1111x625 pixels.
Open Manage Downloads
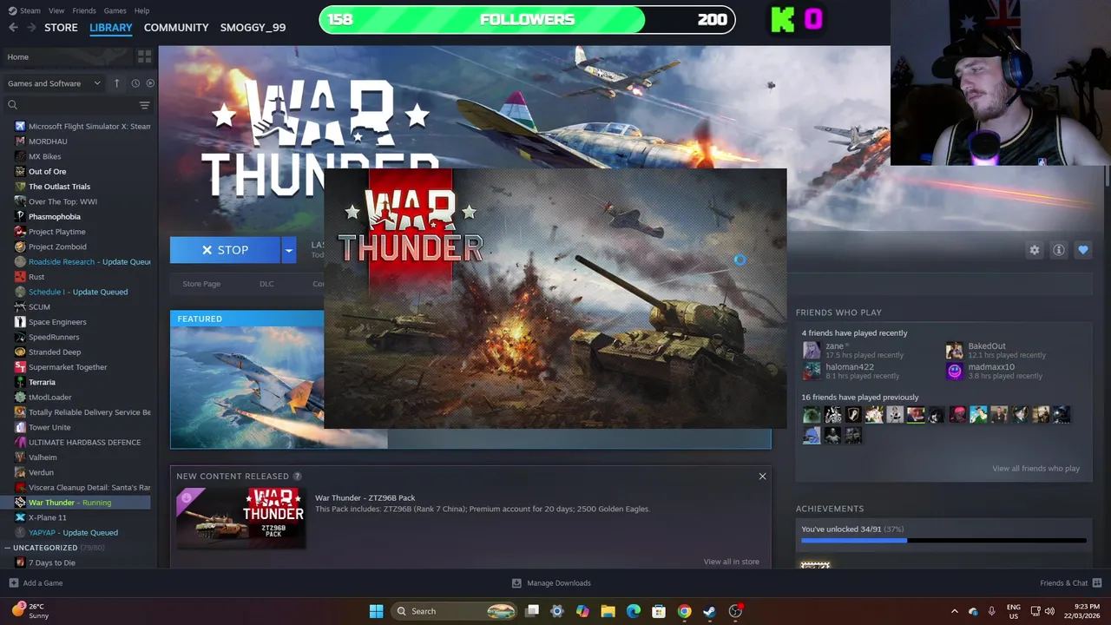[x=551, y=582]
